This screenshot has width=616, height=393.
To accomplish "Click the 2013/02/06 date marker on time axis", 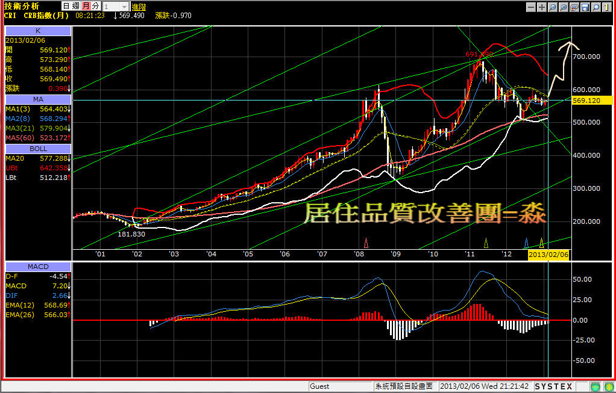I will [548, 255].
